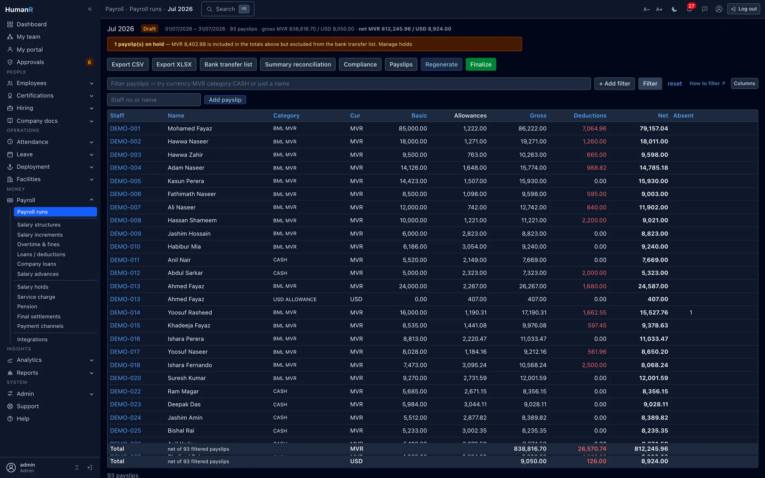Open Overtime & fines submenu item
765x478 pixels.
pos(38,244)
